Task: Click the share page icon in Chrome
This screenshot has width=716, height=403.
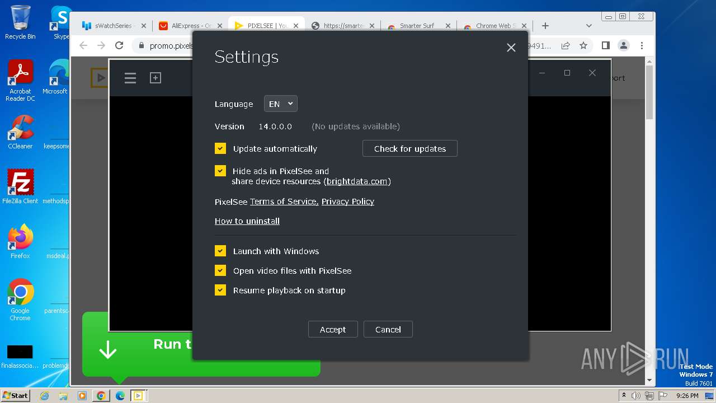Action: pos(566,45)
